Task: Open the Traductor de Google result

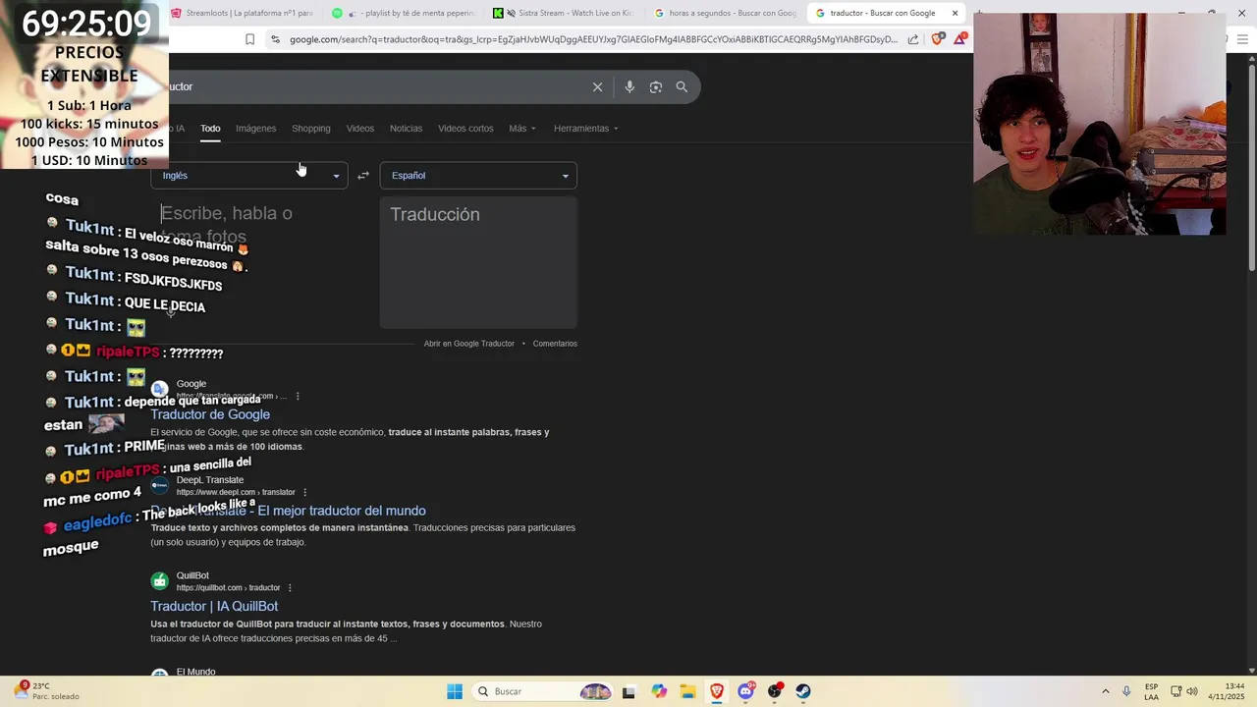Action: pos(210,414)
